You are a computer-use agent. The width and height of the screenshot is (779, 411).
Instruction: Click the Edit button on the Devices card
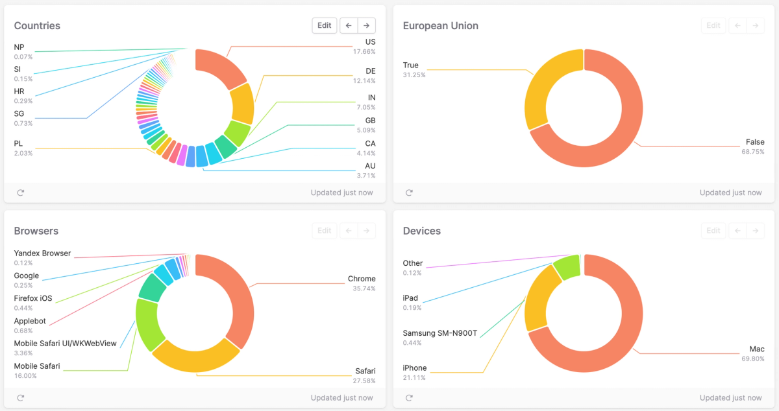pos(713,230)
